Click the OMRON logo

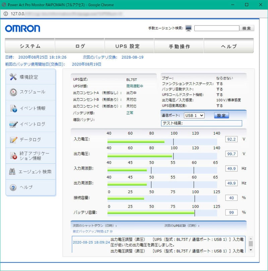pos(23,28)
